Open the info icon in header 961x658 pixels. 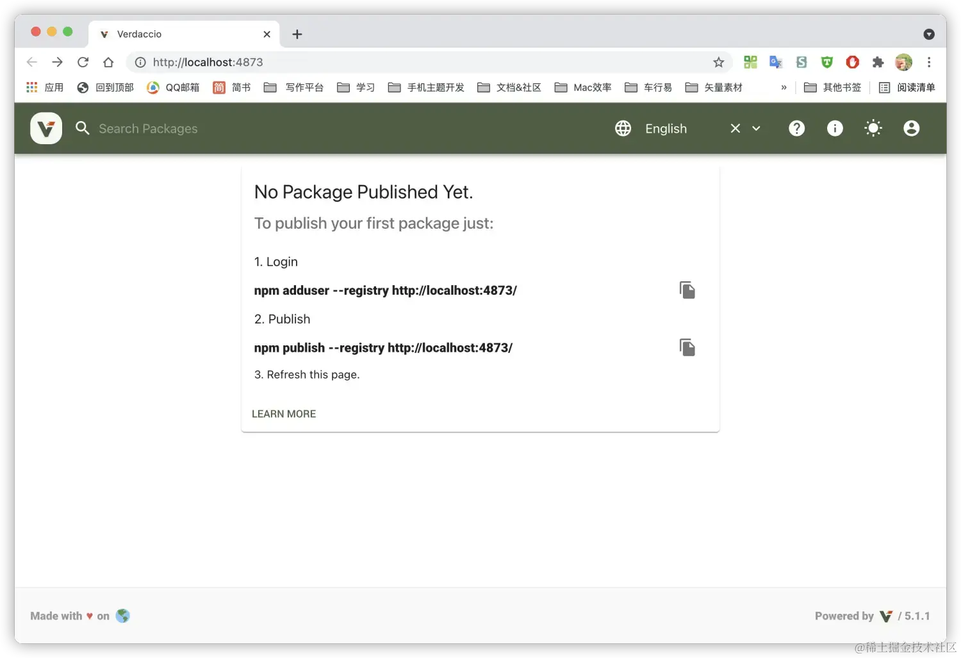(x=835, y=128)
